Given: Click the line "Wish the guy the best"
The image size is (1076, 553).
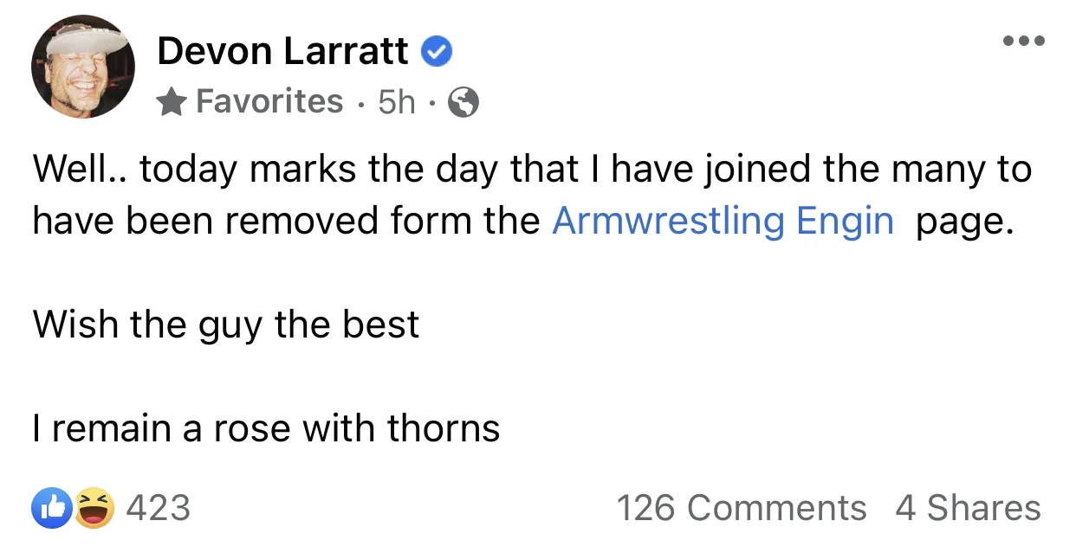Looking at the screenshot, I should point(226,325).
